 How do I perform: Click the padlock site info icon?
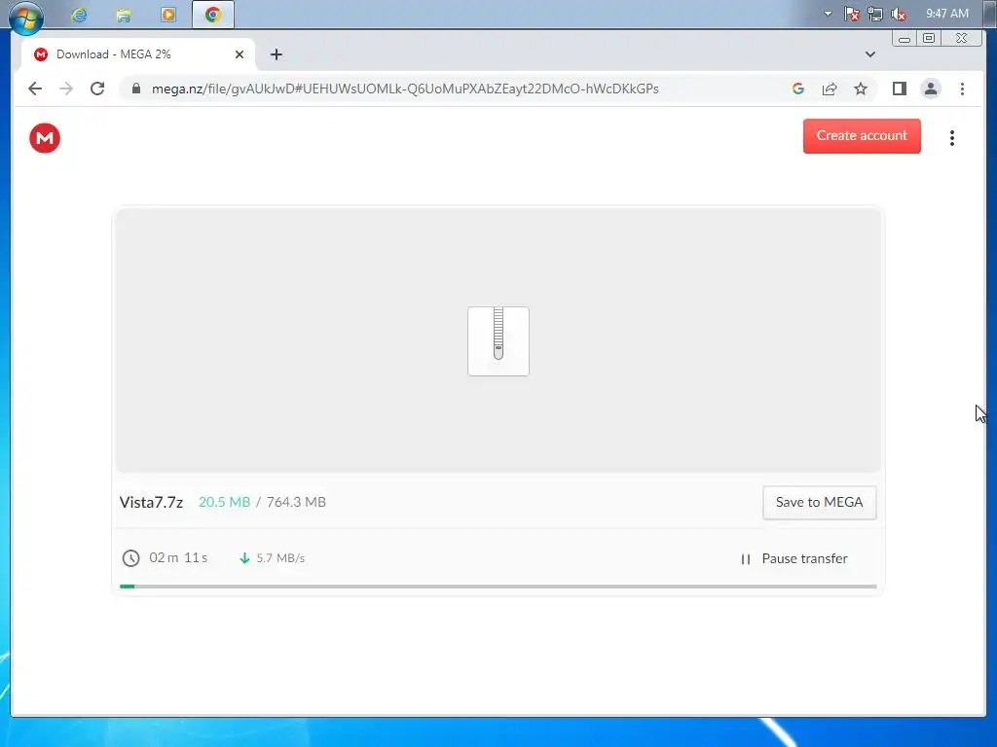tap(135, 89)
